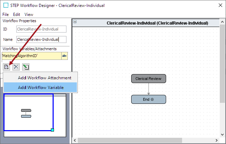Click the canvas vertical scrollbar down arrow
Image resolution: width=226 pixels, height=144 pixels.
point(223,134)
